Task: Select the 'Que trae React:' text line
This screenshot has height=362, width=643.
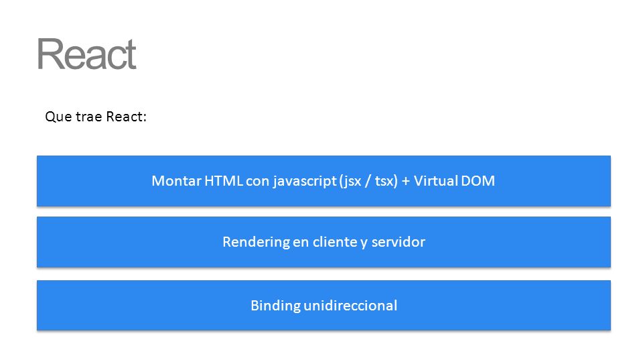Action: (96, 117)
